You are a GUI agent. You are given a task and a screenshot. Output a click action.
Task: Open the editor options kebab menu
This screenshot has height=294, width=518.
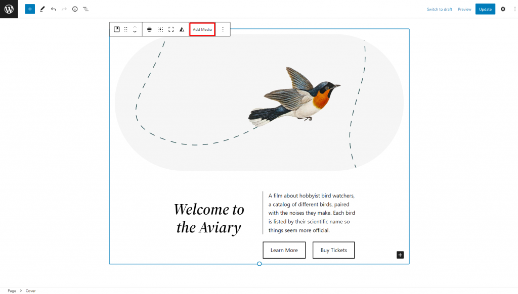point(514,9)
